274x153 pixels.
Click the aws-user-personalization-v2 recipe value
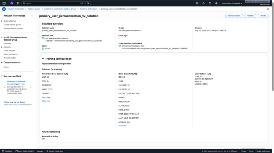coord(130,31)
